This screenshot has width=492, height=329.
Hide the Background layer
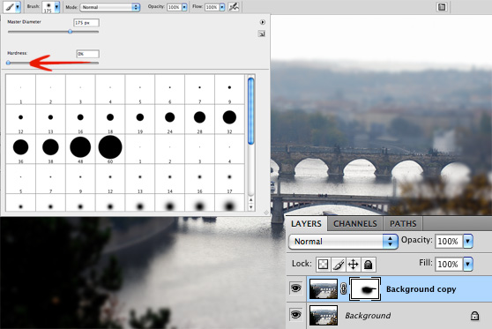pyautogui.click(x=296, y=314)
